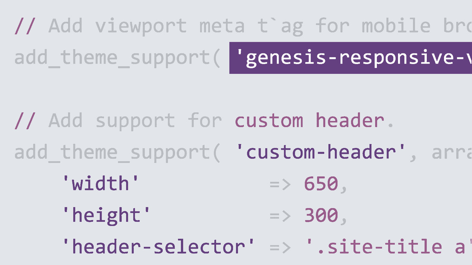Click the arrow operator after 'width'

point(281,184)
